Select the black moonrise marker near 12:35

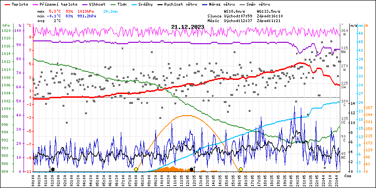click(x=192, y=169)
